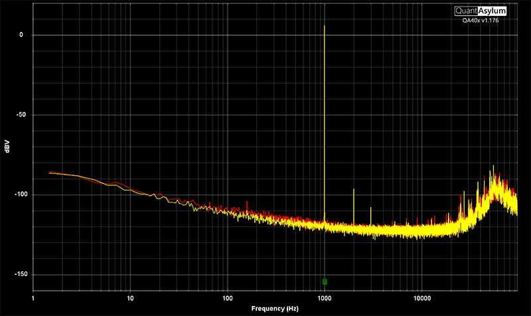Screen dimensions: 531x316
Task: Click the green fundamental frequency marker at 1000 Hz
Action: point(325,281)
